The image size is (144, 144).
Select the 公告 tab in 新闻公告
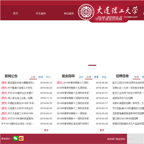(x=33, y=77)
